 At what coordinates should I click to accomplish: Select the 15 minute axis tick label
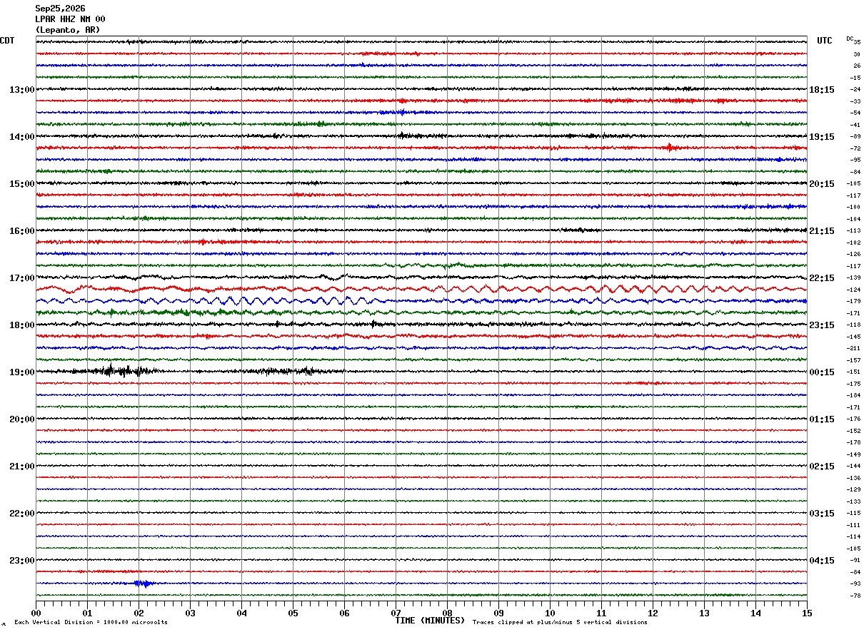point(807,613)
